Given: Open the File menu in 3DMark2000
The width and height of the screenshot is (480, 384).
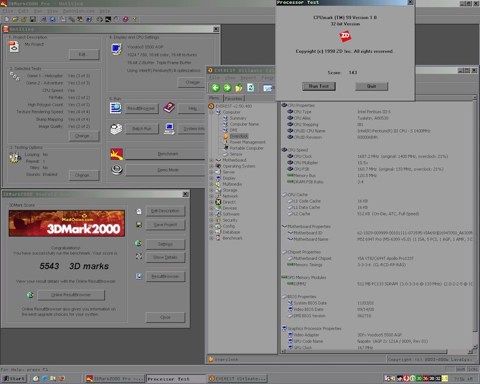Looking at the screenshot, I should [x=8, y=11].
